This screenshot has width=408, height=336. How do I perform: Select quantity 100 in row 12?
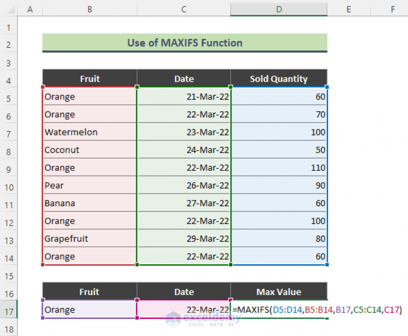click(x=279, y=221)
